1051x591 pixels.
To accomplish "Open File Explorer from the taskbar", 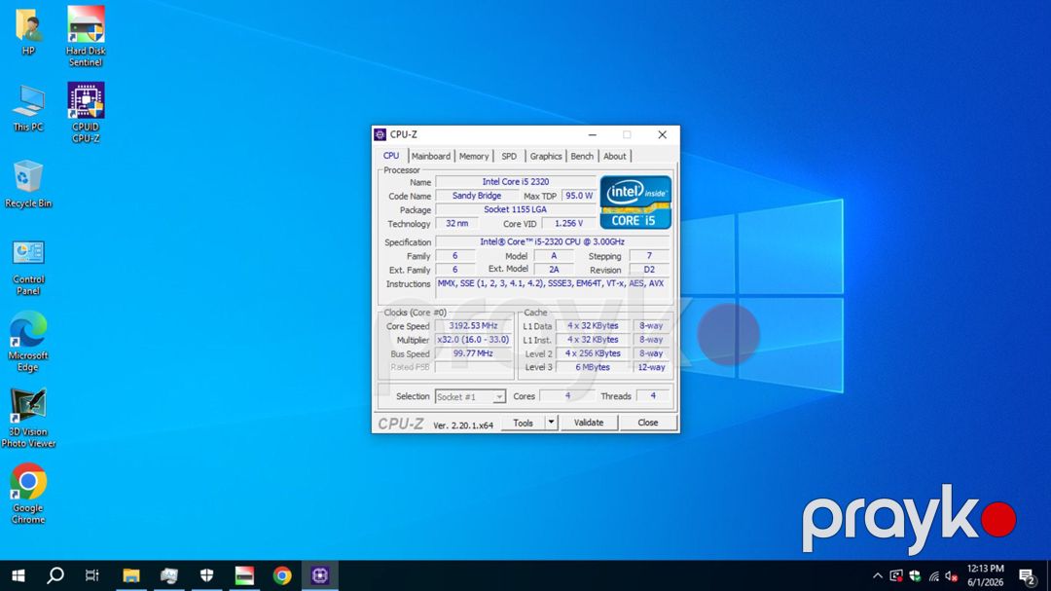I will [131, 575].
